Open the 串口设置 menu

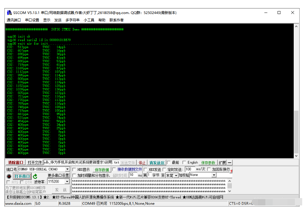coord(32,20)
